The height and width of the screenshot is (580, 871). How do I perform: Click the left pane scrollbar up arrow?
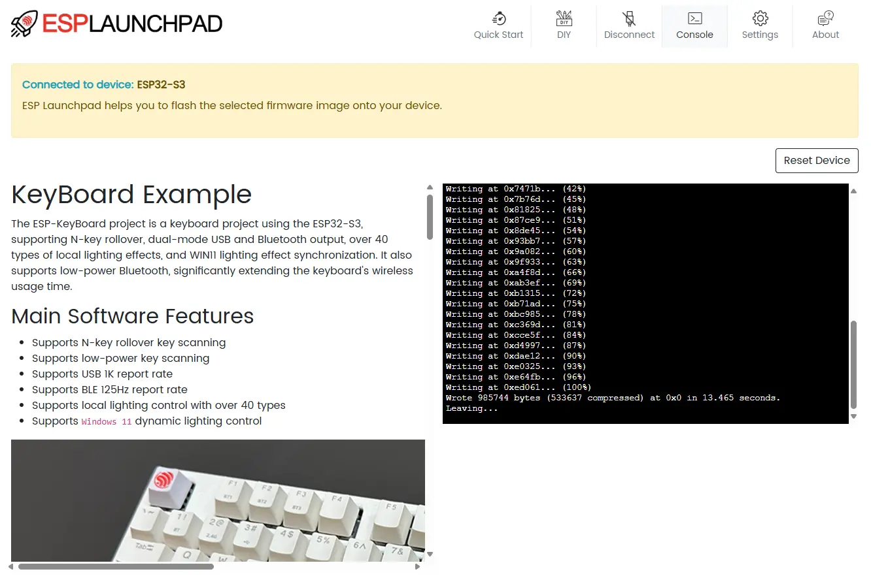(430, 187)
